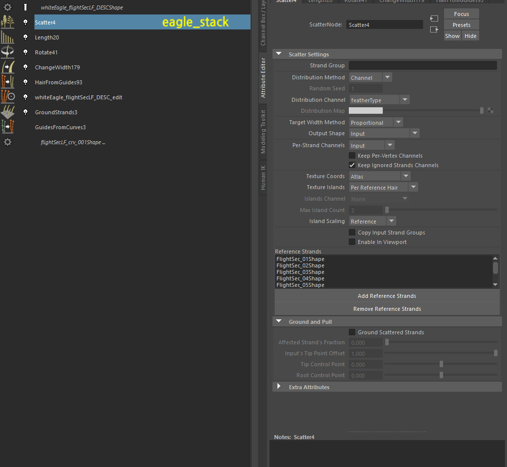Uncheck Keep Ignored Strands Channels
507x467 pixels.
pos(352,165)
